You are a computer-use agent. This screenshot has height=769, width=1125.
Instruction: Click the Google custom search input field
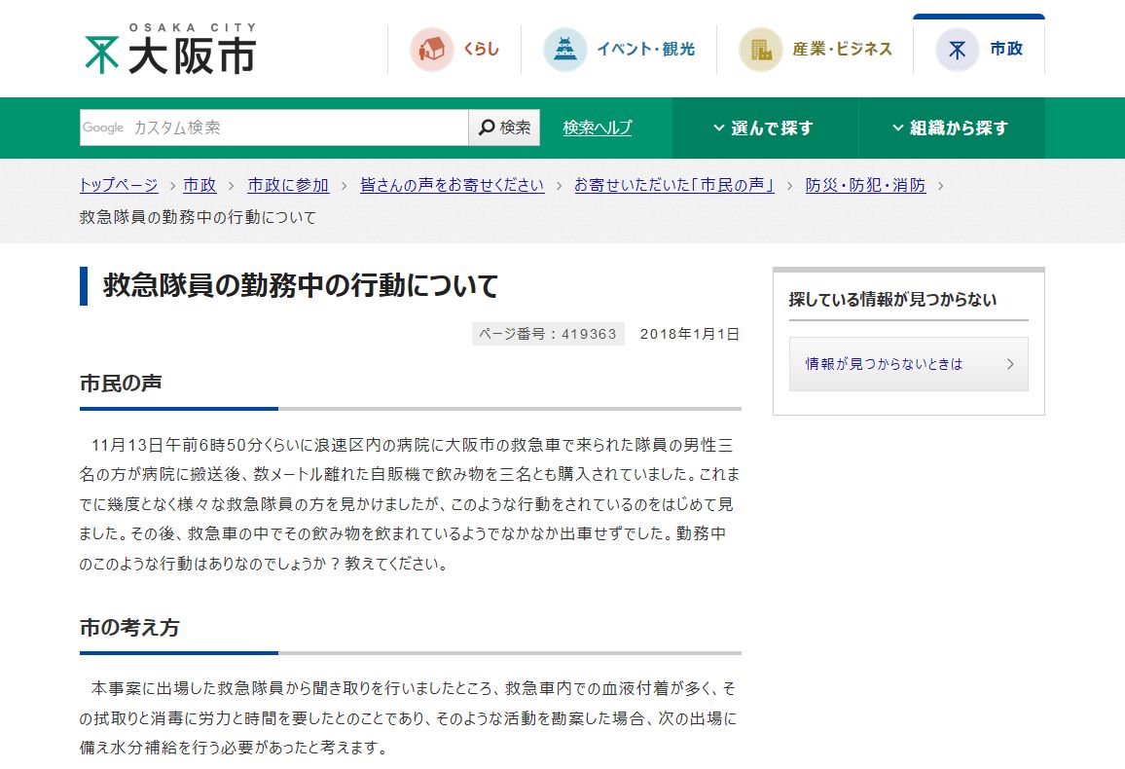[x=292, y=128]
